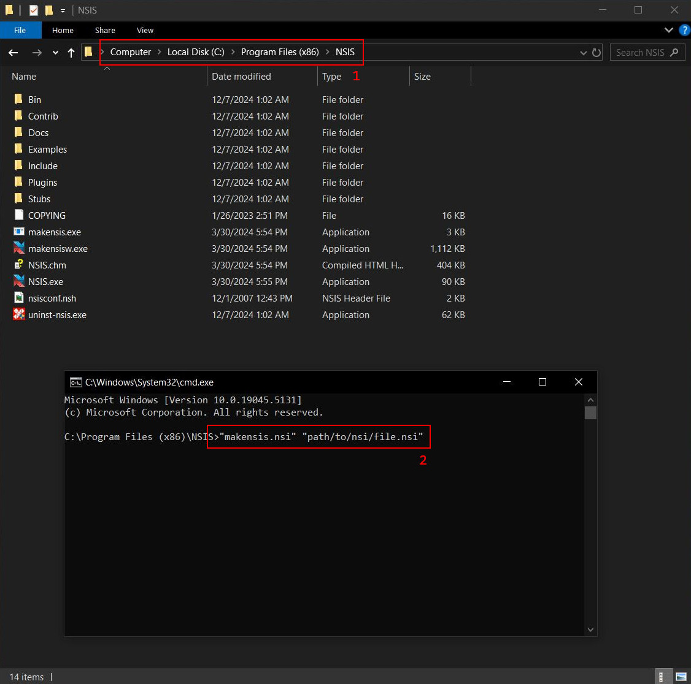Select the uninst-nsis.exe file name
This screenshot has height=684, width=691.
[x=57, y=314]
